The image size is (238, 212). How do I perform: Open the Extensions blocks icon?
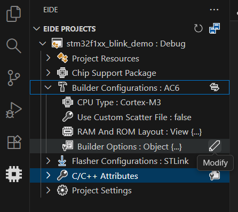point(14,142)
